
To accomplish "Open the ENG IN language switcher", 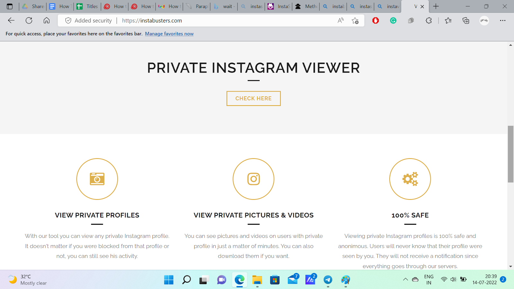I will point(429,280).
